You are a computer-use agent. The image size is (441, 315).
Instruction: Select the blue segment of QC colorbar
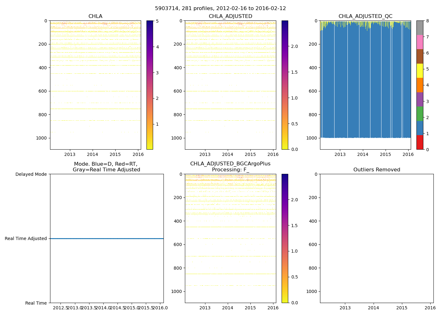[x=420, y=128]
